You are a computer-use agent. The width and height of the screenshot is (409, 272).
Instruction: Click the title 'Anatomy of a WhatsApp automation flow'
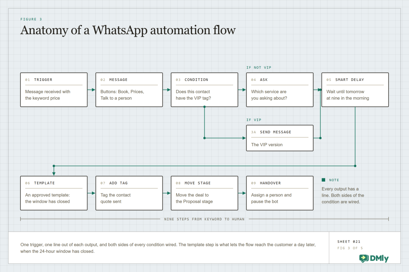(x=128, y=30)
